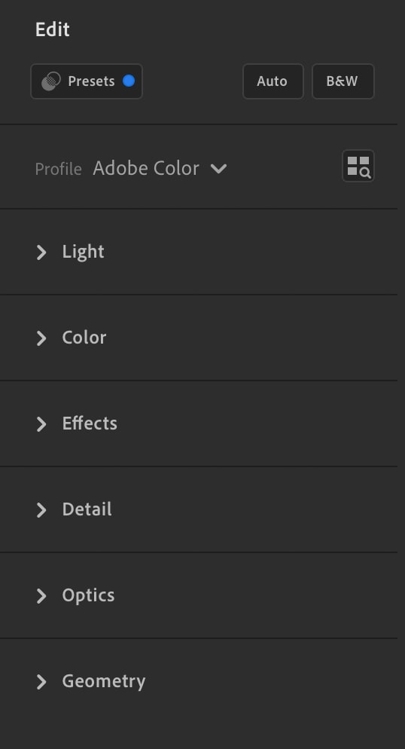Show the Optics settings
This screenshot has height=749, width=405.
point(199,596)
